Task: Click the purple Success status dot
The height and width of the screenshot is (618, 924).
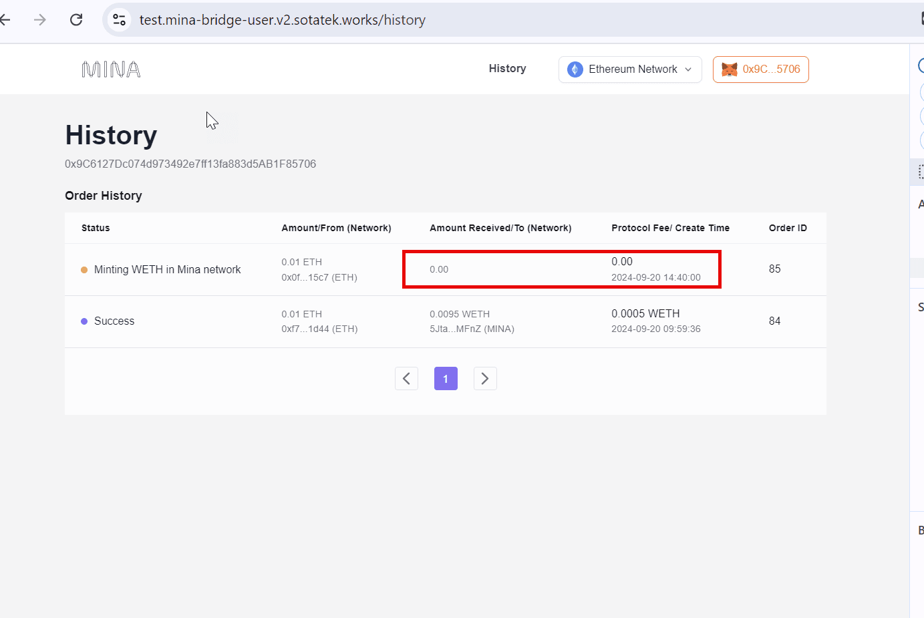Action: point(84,321)
